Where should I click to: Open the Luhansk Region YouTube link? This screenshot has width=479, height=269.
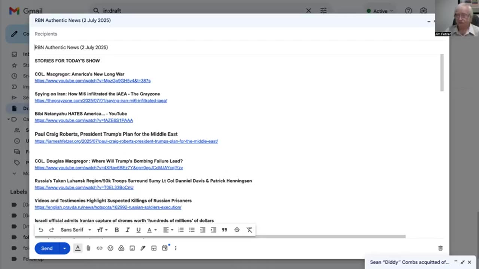84,188
